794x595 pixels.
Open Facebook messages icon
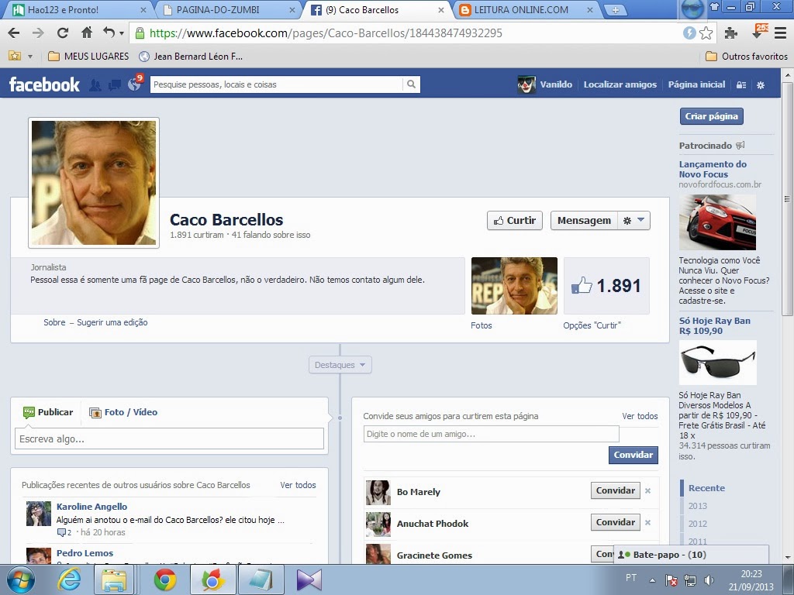click(115, 85)
